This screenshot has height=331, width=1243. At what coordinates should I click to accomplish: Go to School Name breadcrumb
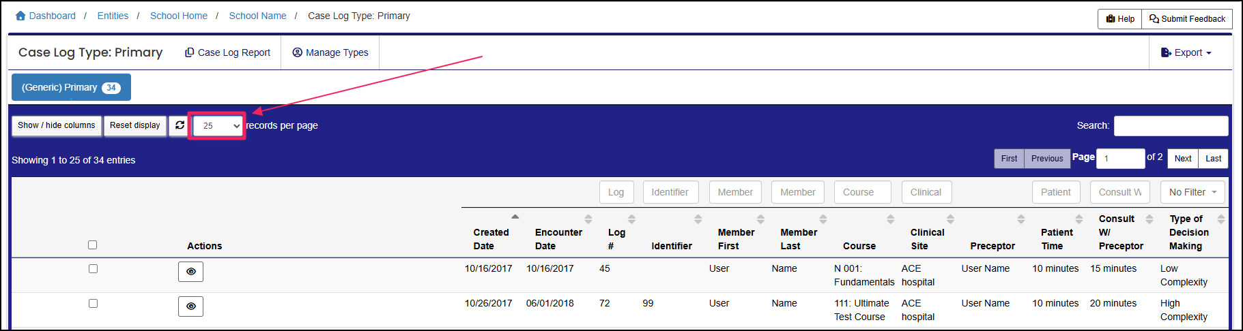click(x=257, y=16)
